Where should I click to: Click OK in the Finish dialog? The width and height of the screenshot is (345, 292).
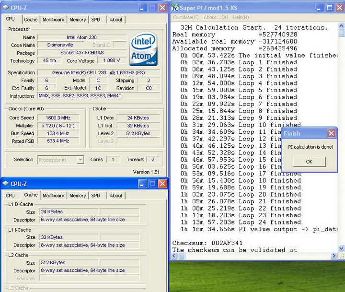tap(310, 162)
